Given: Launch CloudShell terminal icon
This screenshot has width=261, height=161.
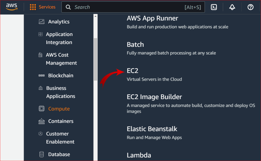Looking at the screenshot, I should [214, 7].
